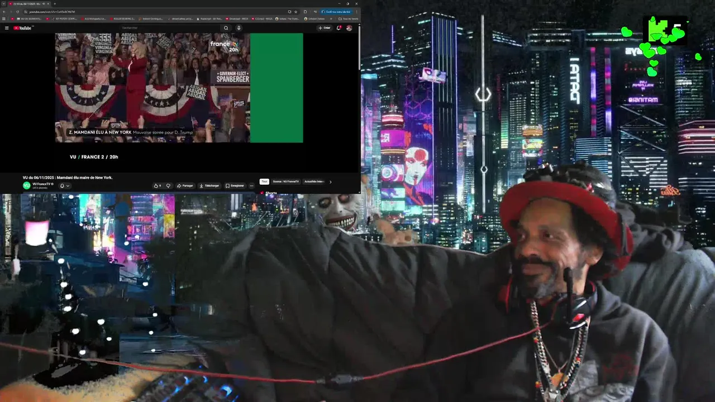The height and width of the screenshot is (402, 715).
Task: Reload the page with refresh icon
Action: [17, 12]
